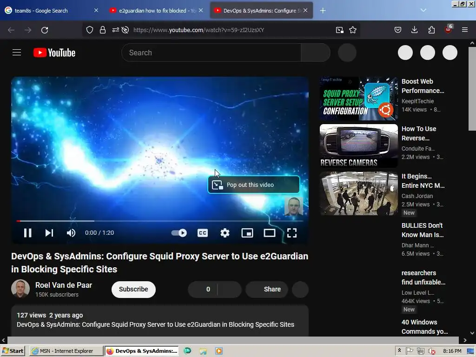This screenshot has width=476, height=357.
Task: Open Firefox downloads panel
Action: point(414,30)
